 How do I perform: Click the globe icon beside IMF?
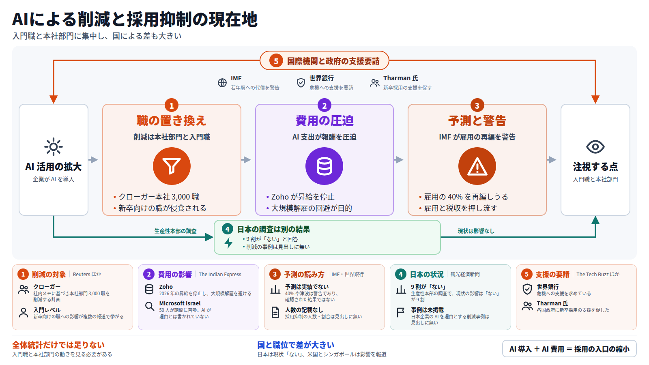[222, 83]
